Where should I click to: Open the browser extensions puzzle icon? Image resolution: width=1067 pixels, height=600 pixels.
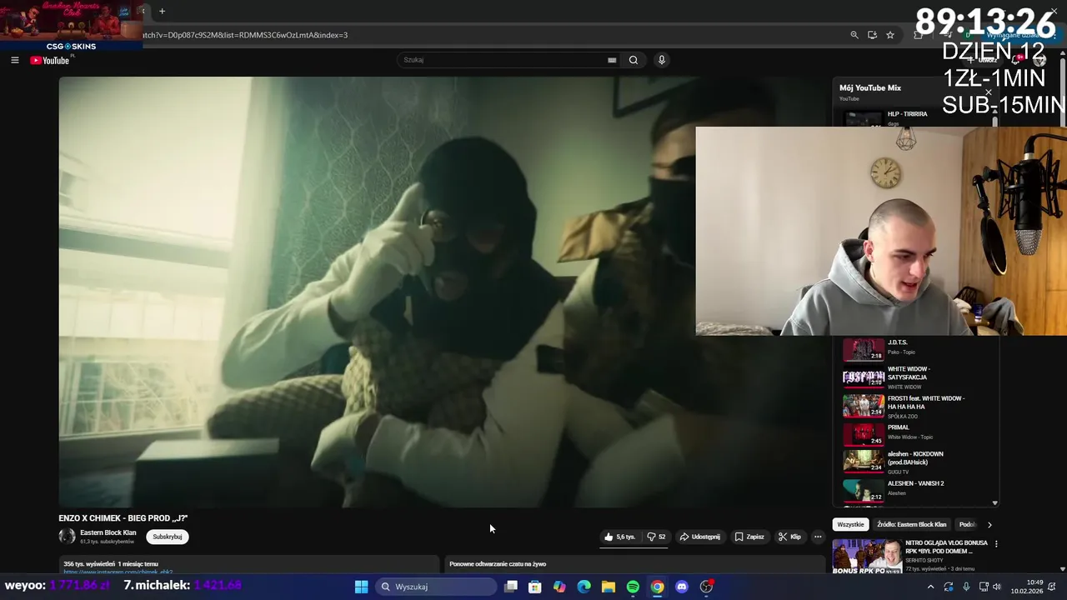(x=918, y=35)
